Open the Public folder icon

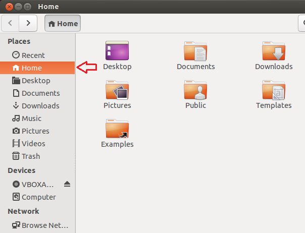tap(195, 90)
